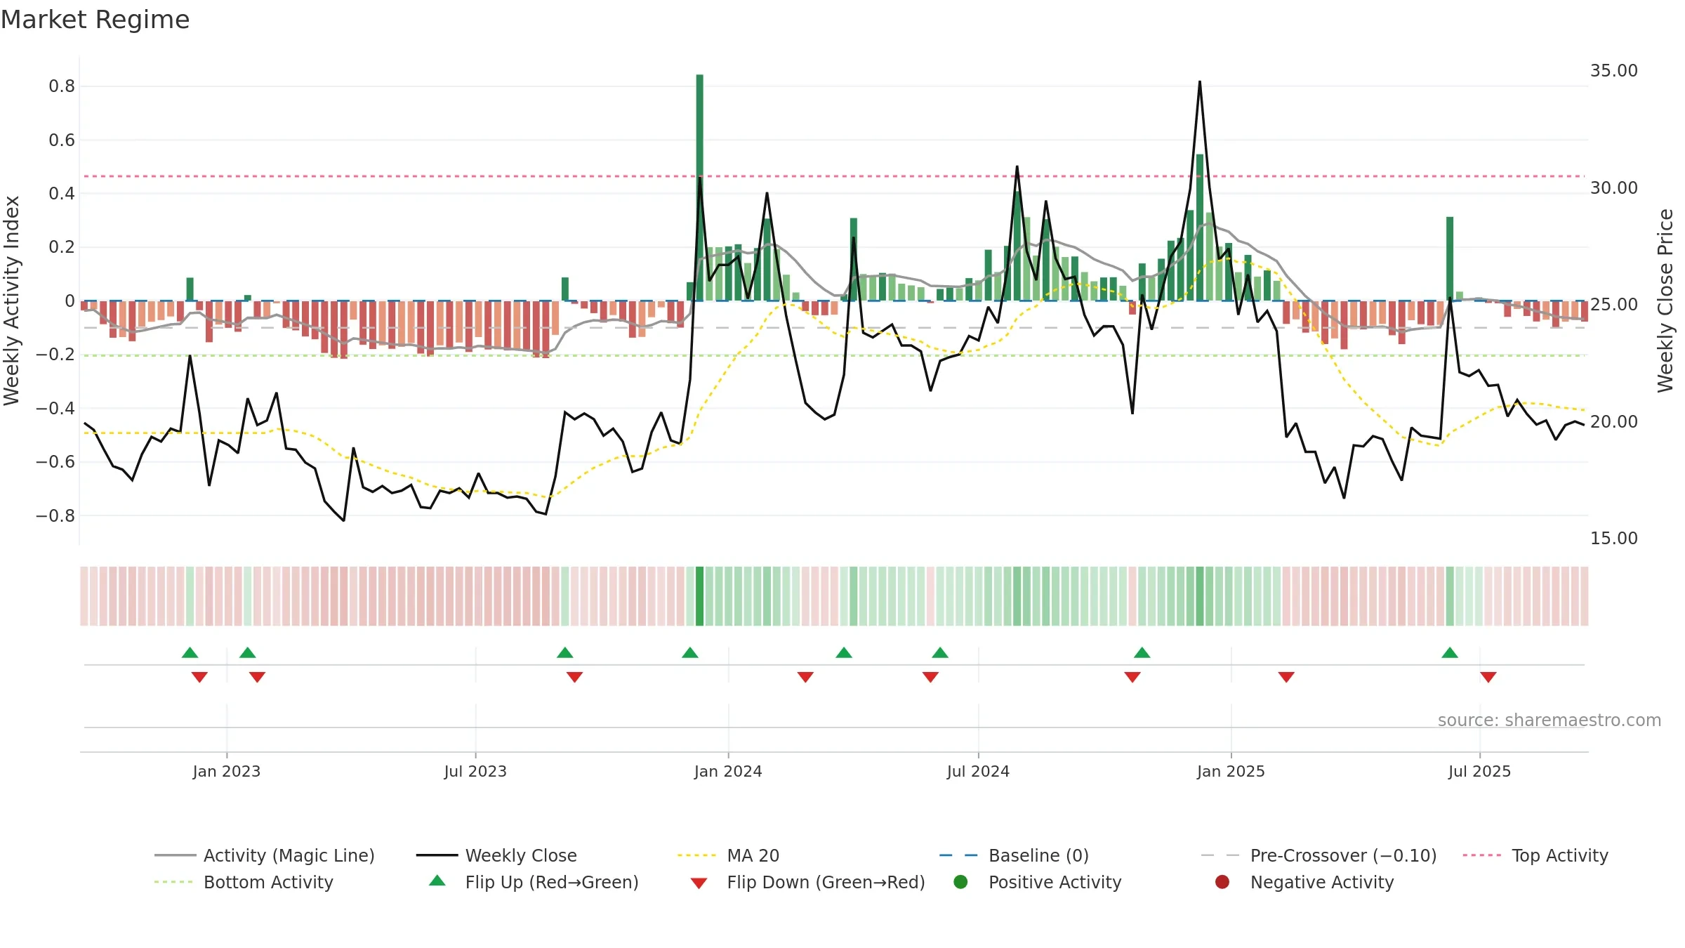
Task: Click the Jan 2024 x-axis label
Action: point(728,771)
